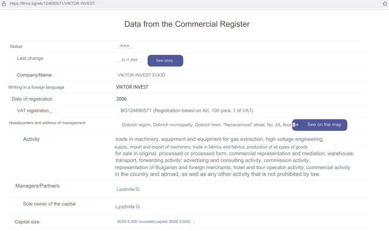Click the registration year 2006

click(x=121, y=99)
